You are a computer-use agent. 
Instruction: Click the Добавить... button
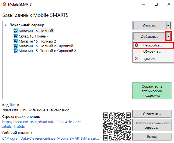(x=149, y=36)
